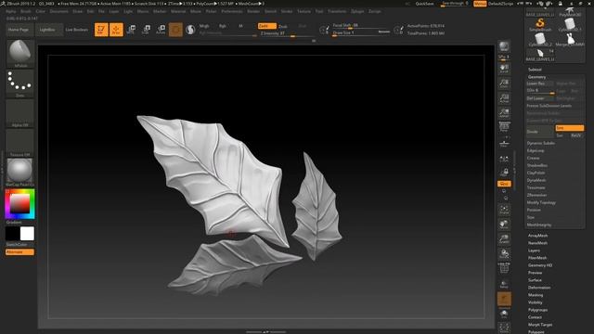
Task: Open the Dots stroke selector
Action: tap(20, 83)
